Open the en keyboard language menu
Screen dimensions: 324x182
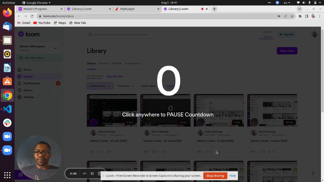(287, 3)
